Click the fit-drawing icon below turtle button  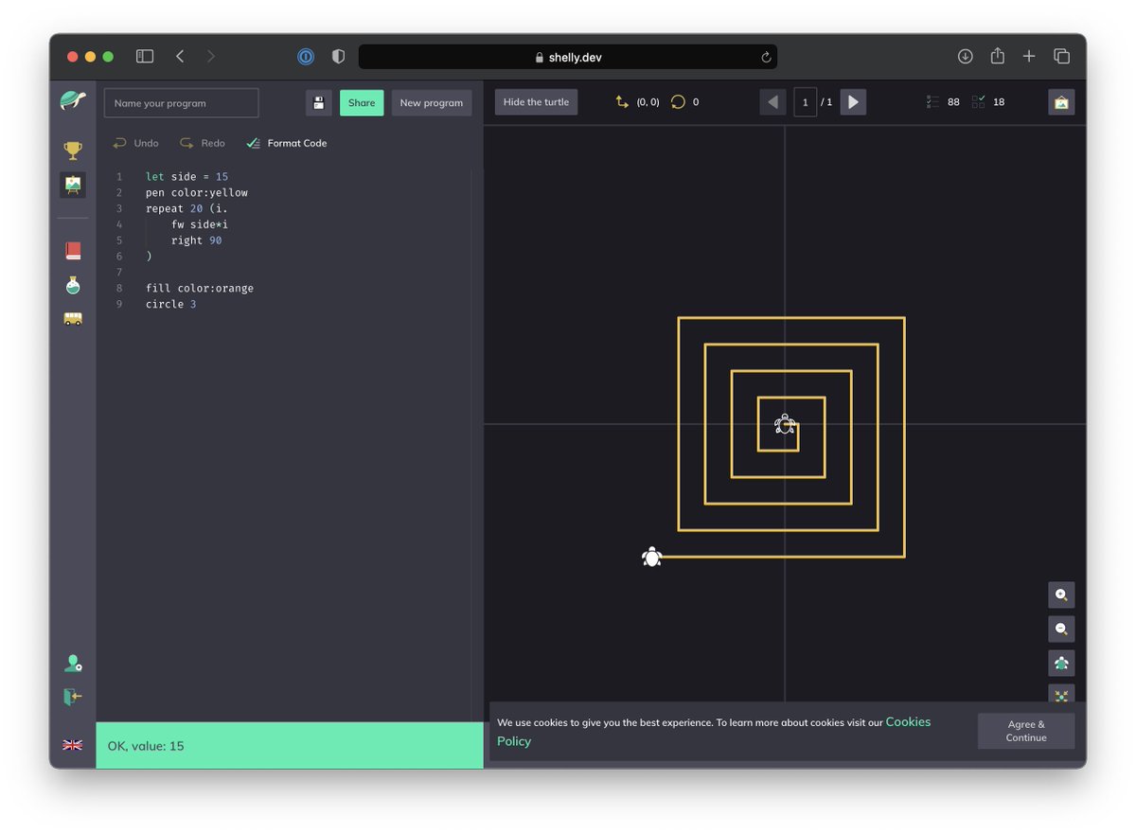coord(1061,694)
